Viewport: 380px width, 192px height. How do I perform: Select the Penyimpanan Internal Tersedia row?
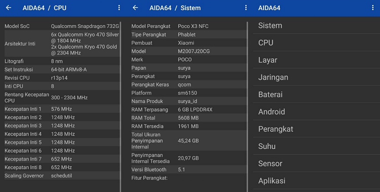click(189, 158)
